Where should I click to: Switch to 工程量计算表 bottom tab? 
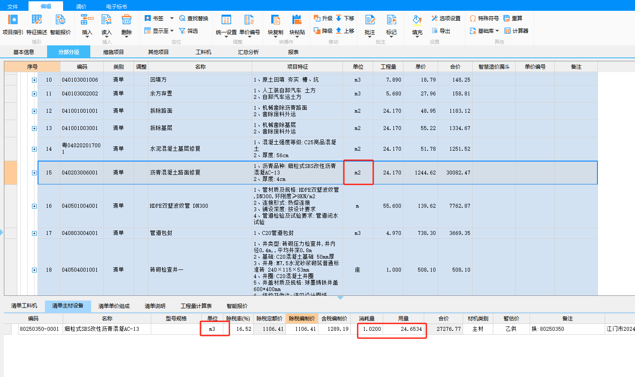tap(196, 306)
